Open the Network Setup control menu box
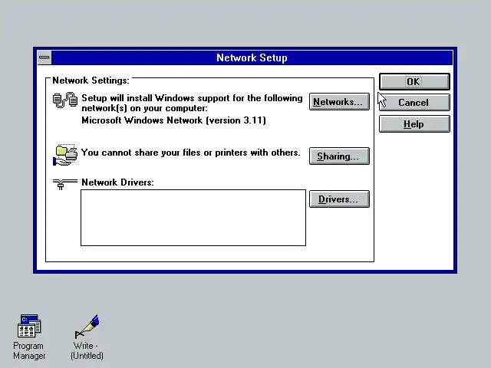491x368 pixels. click(x=44, y=58)
